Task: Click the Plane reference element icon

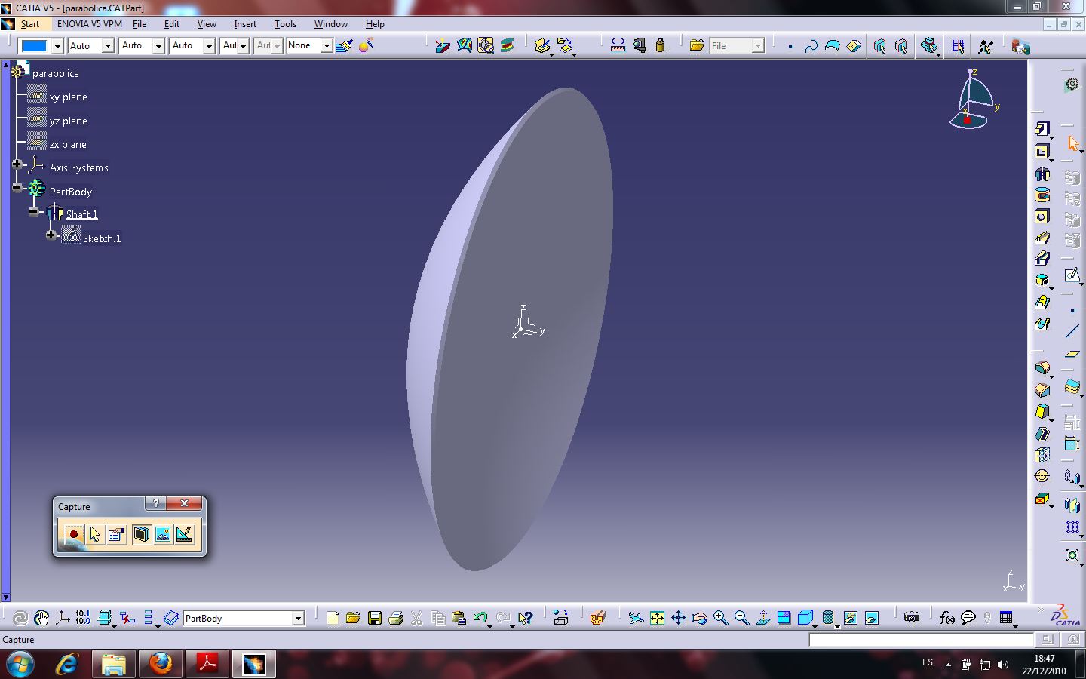Action: coord(1072,353)
